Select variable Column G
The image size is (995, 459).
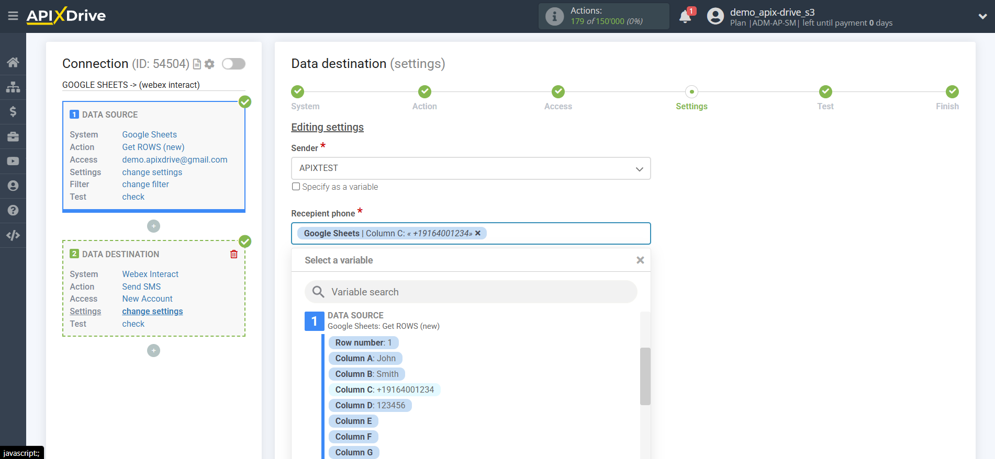[x=354, y=452]
